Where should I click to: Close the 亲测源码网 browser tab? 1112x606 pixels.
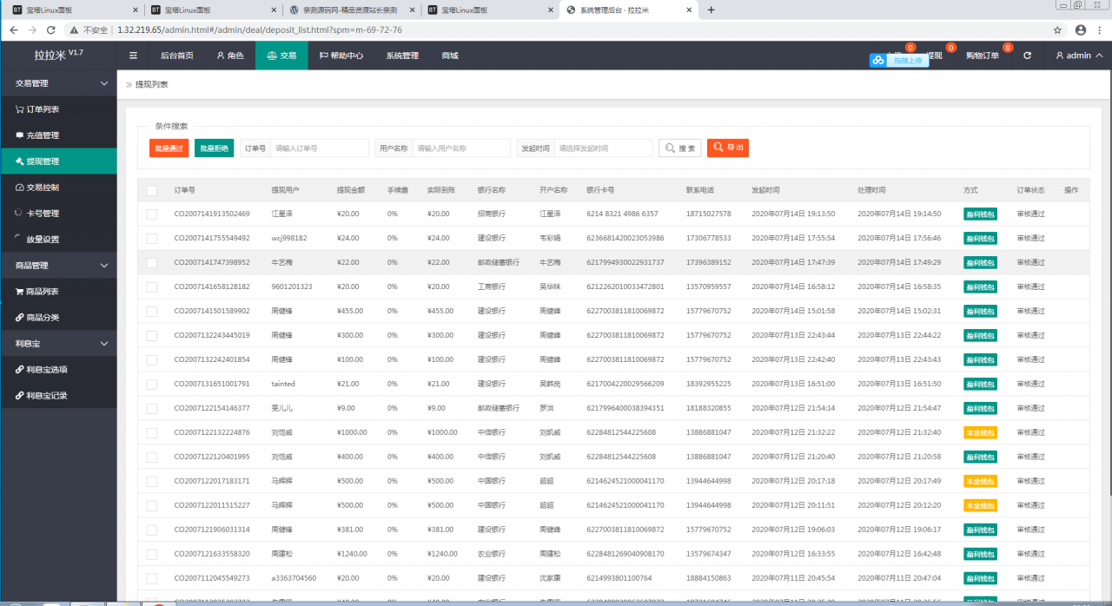[413, 10]
